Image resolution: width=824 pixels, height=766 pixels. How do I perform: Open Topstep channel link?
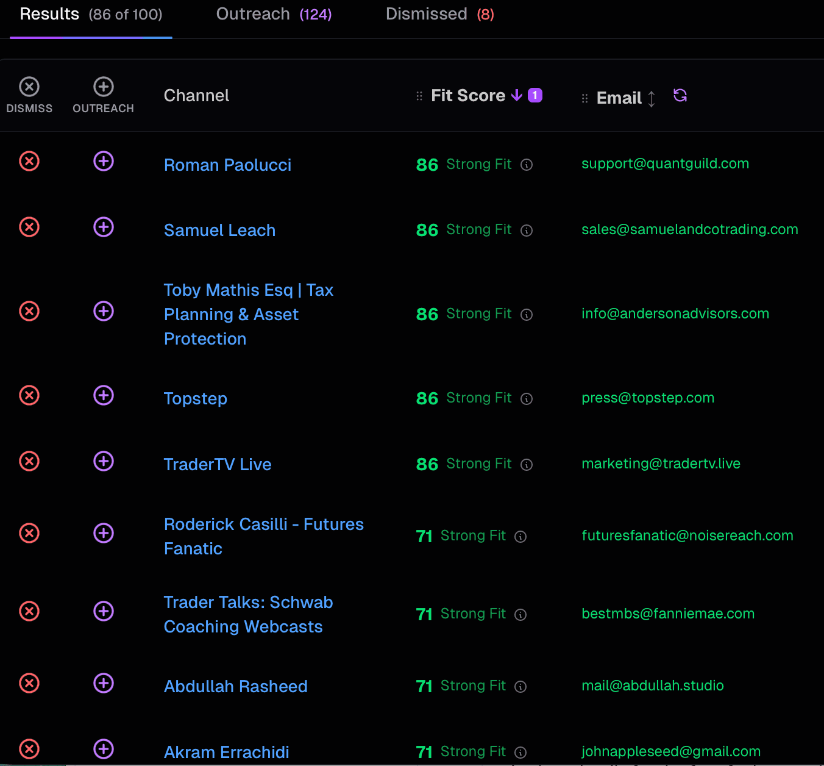coord(196,399)
